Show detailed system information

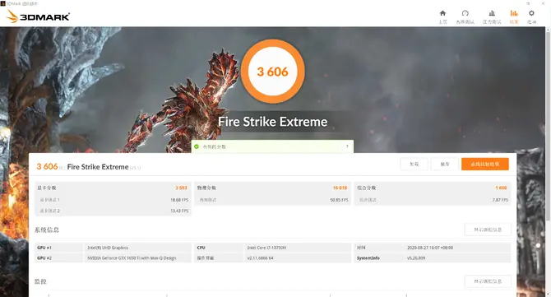point(488,230)
